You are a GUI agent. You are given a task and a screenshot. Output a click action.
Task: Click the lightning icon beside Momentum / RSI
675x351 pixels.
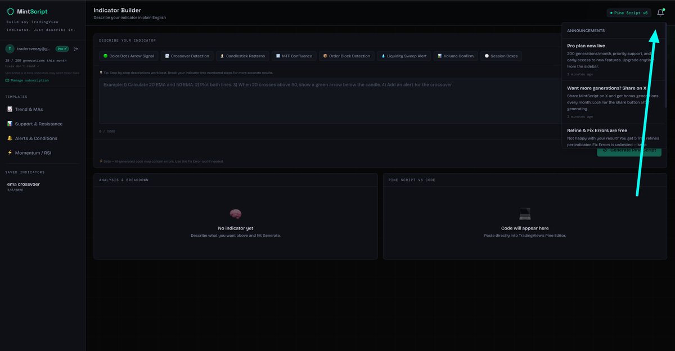[10, 152]
